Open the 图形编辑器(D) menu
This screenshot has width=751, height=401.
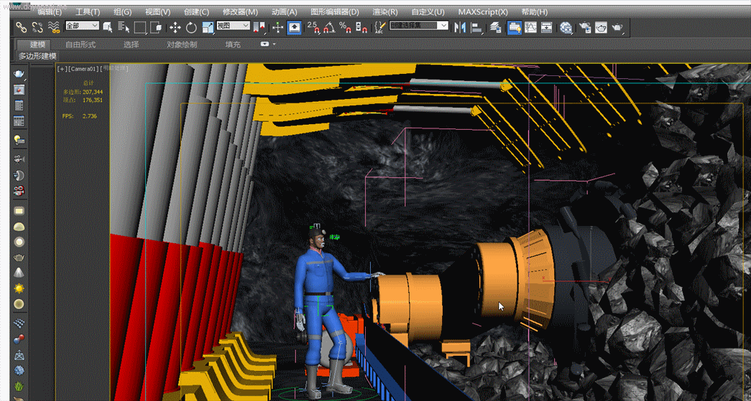335,12
